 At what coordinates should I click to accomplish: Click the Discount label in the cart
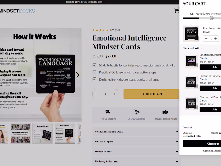pos(187,128)
